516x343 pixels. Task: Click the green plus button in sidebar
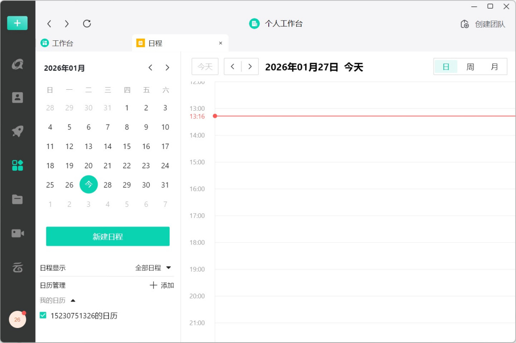(x=17, y=23)
